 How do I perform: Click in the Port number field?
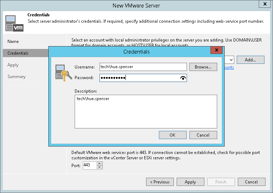(90, 165)
